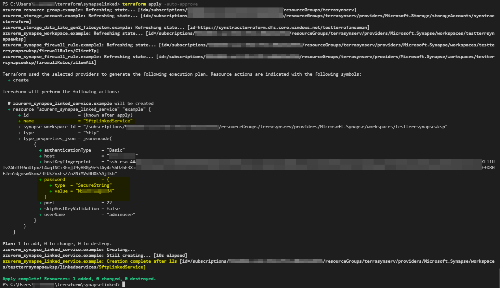Image resolution: width=500 pixels, height=288 pixels.
Task: Click the "synapse_workspace_id" attribute name
Action: point(49,127)
